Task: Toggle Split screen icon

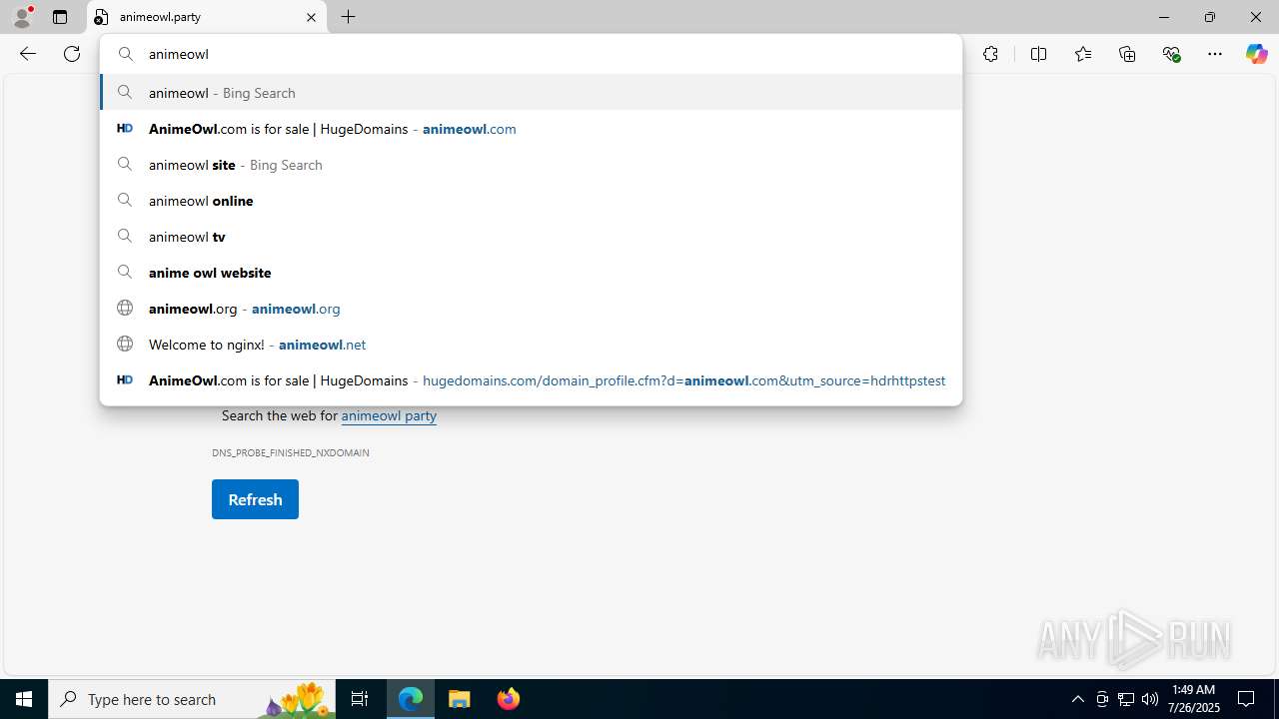Action: pyautogui.click(x=1038, y=54)
